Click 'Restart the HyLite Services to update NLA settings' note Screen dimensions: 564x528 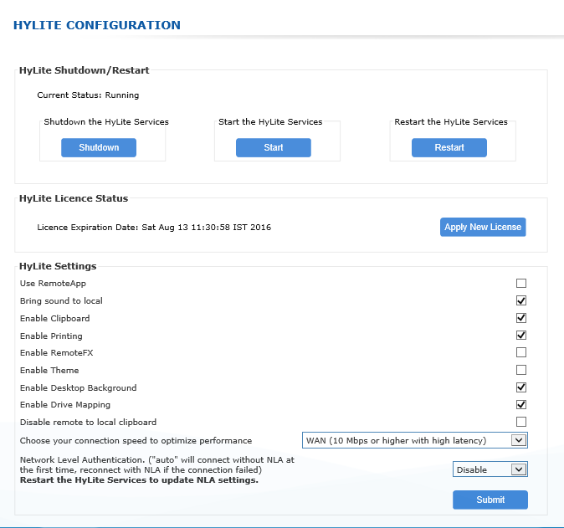tap(139, 480)
